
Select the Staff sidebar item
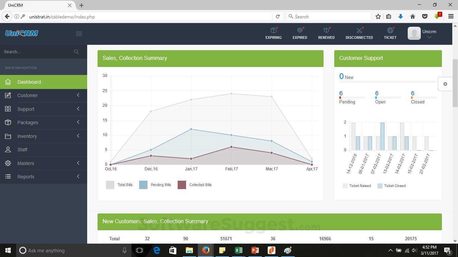pyautogui.click(x=22, y=150)
